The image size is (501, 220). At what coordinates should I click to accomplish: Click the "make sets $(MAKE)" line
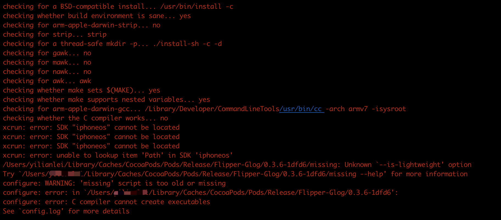81,90
